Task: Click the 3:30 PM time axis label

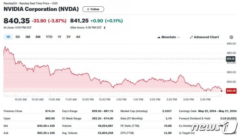Action: pyautogui.click(x=205, y=99)
